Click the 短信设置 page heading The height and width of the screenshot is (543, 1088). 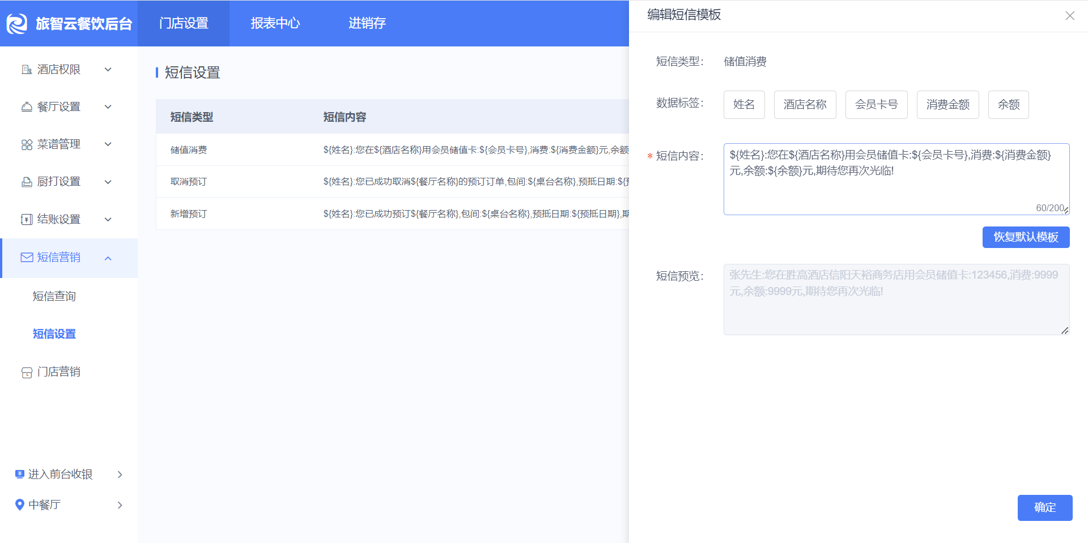pyautogui.click(x=193, y=72)
